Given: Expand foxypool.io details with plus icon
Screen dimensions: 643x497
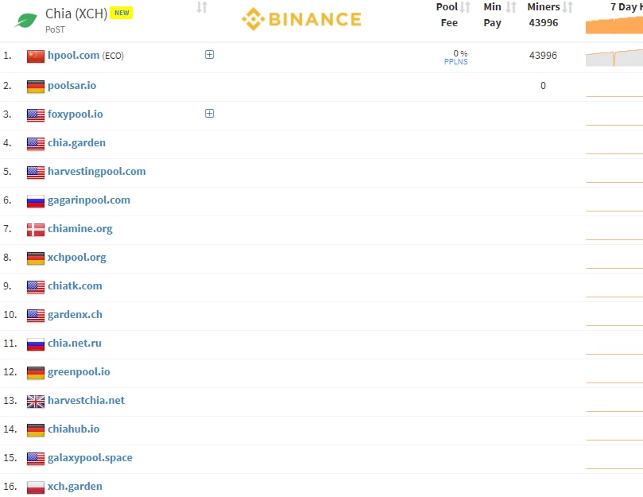Looking at the screenshot, I should click(209, 113).
